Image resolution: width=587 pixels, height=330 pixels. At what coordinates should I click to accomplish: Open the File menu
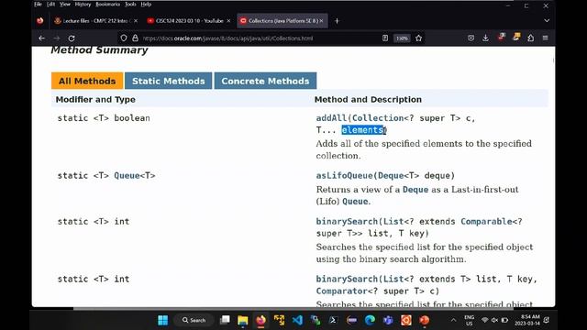pyautogui.click(x=38, y=5)
